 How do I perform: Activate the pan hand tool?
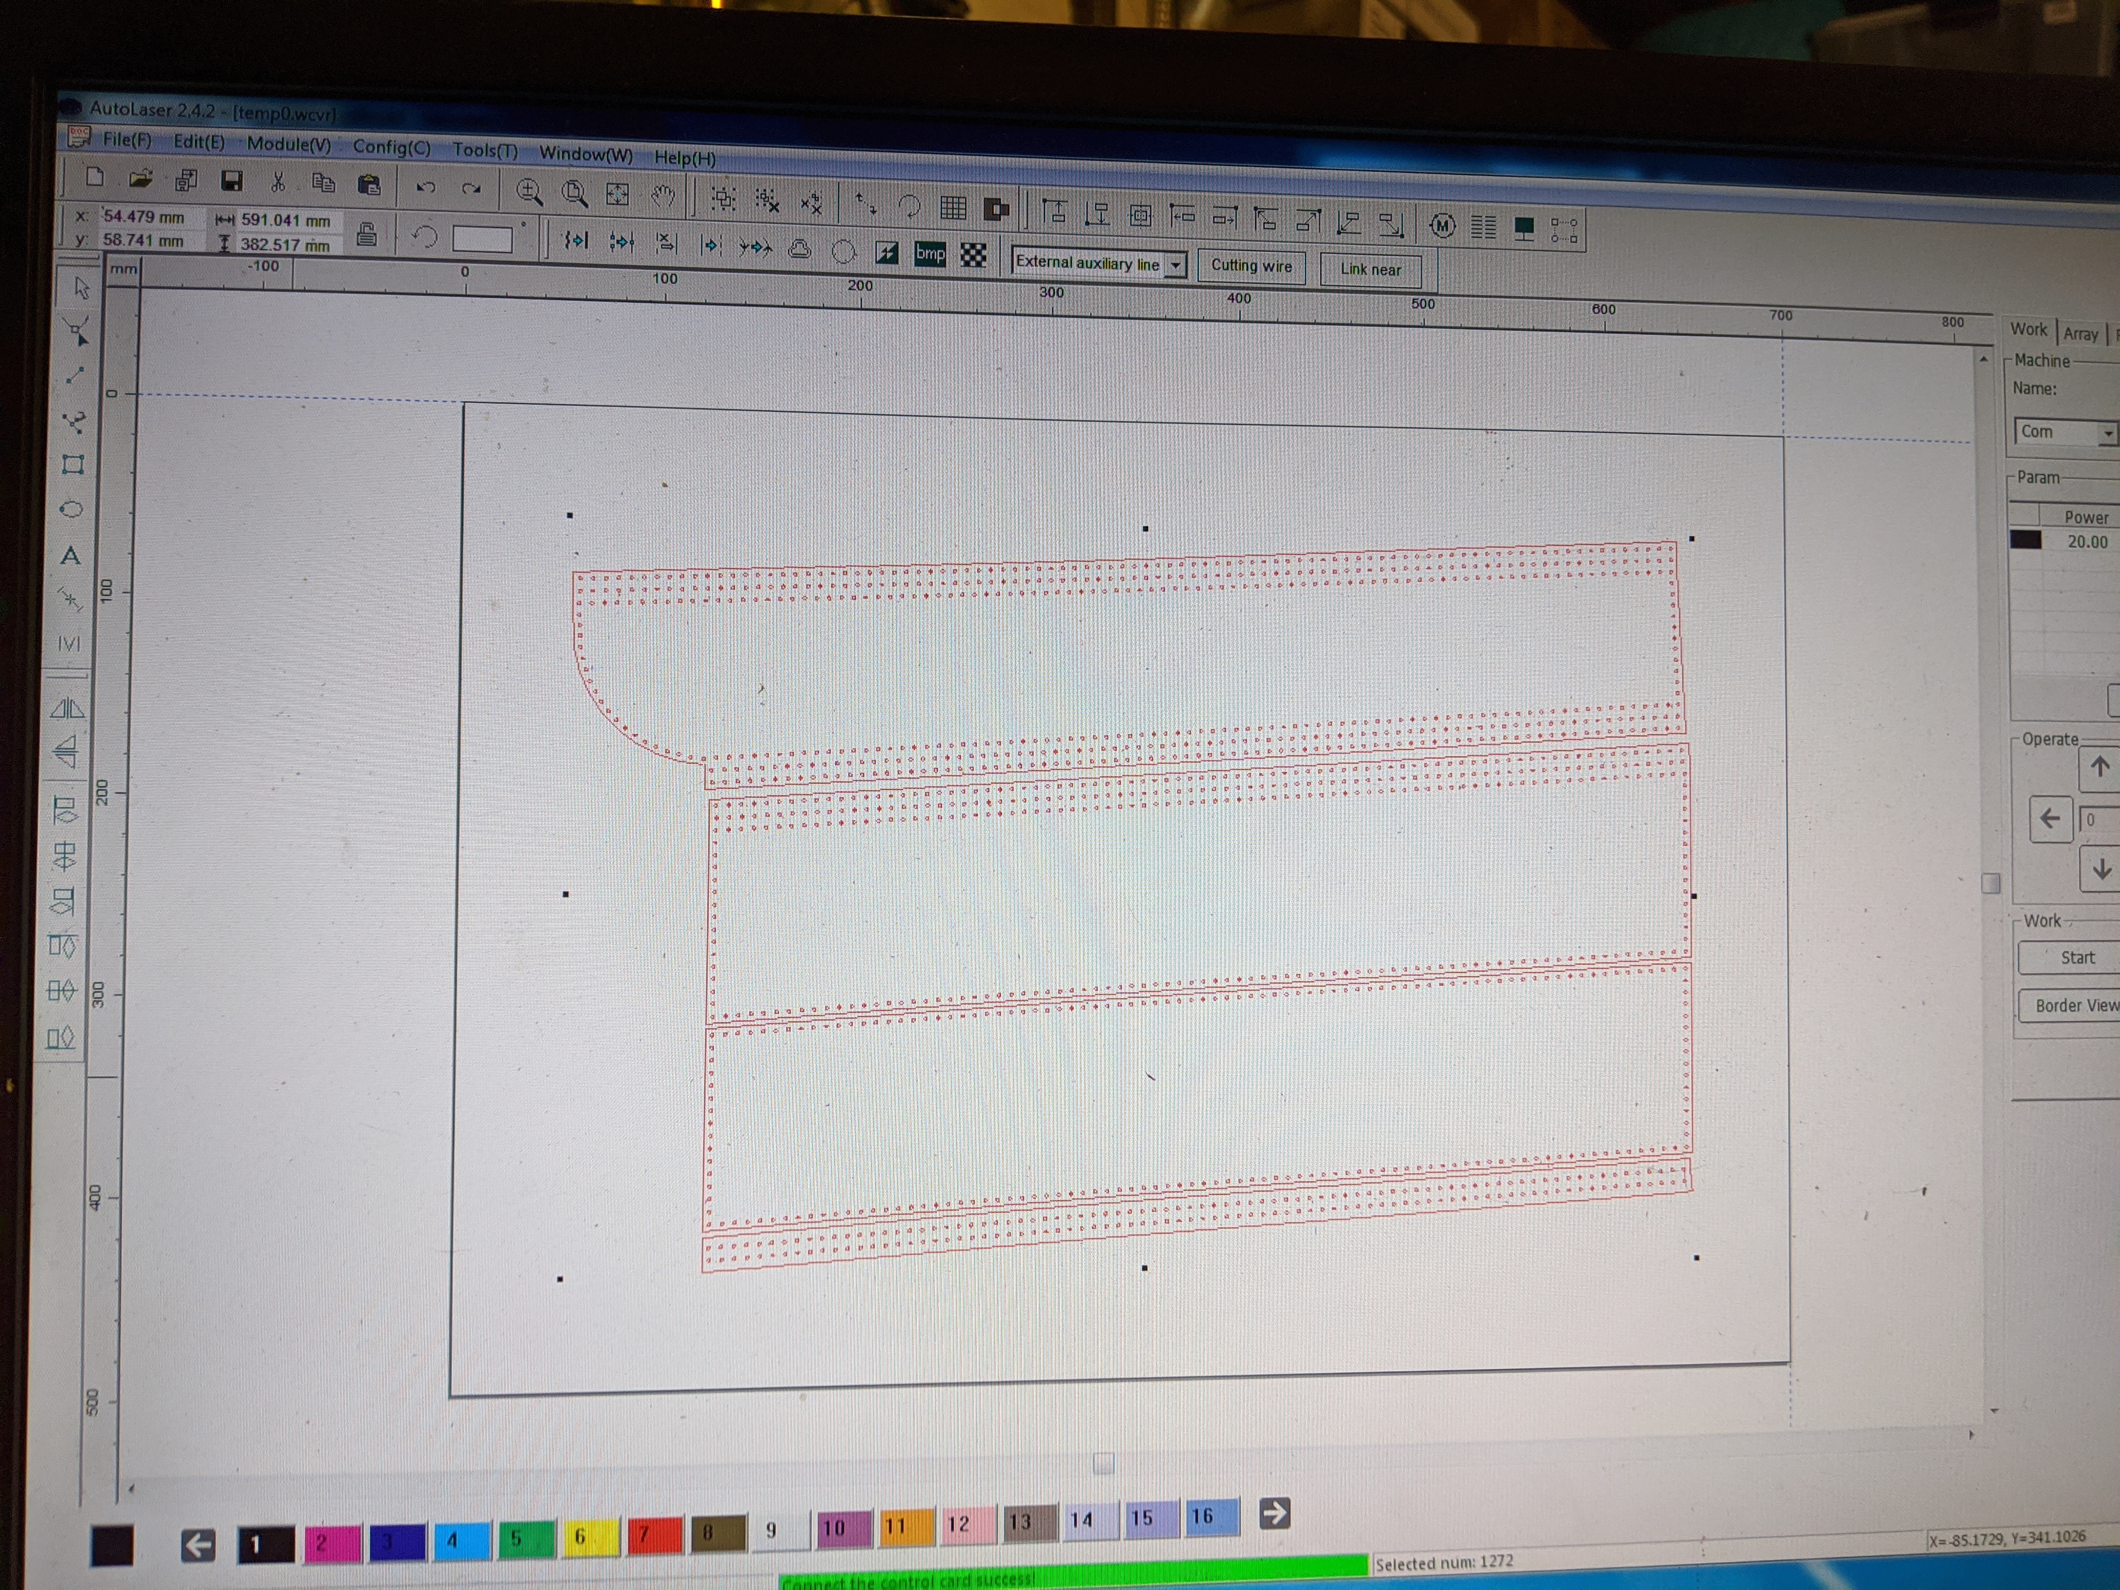[662, 197]
